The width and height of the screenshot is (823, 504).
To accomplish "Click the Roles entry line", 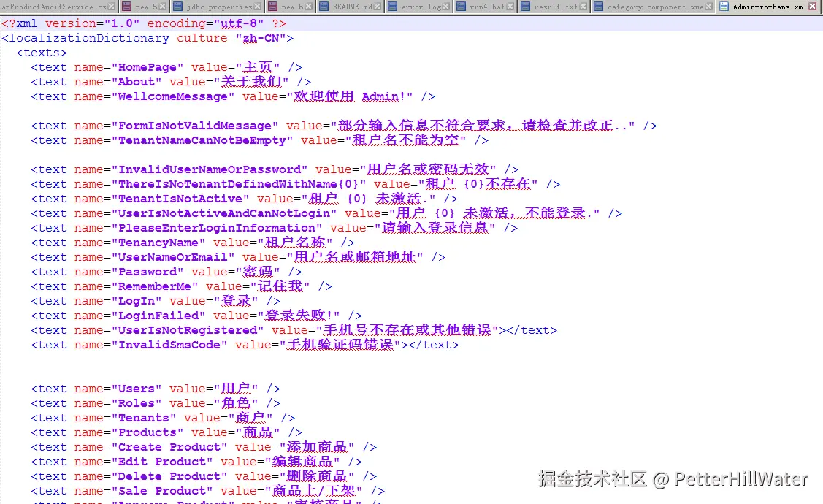I will click(156, 403).
